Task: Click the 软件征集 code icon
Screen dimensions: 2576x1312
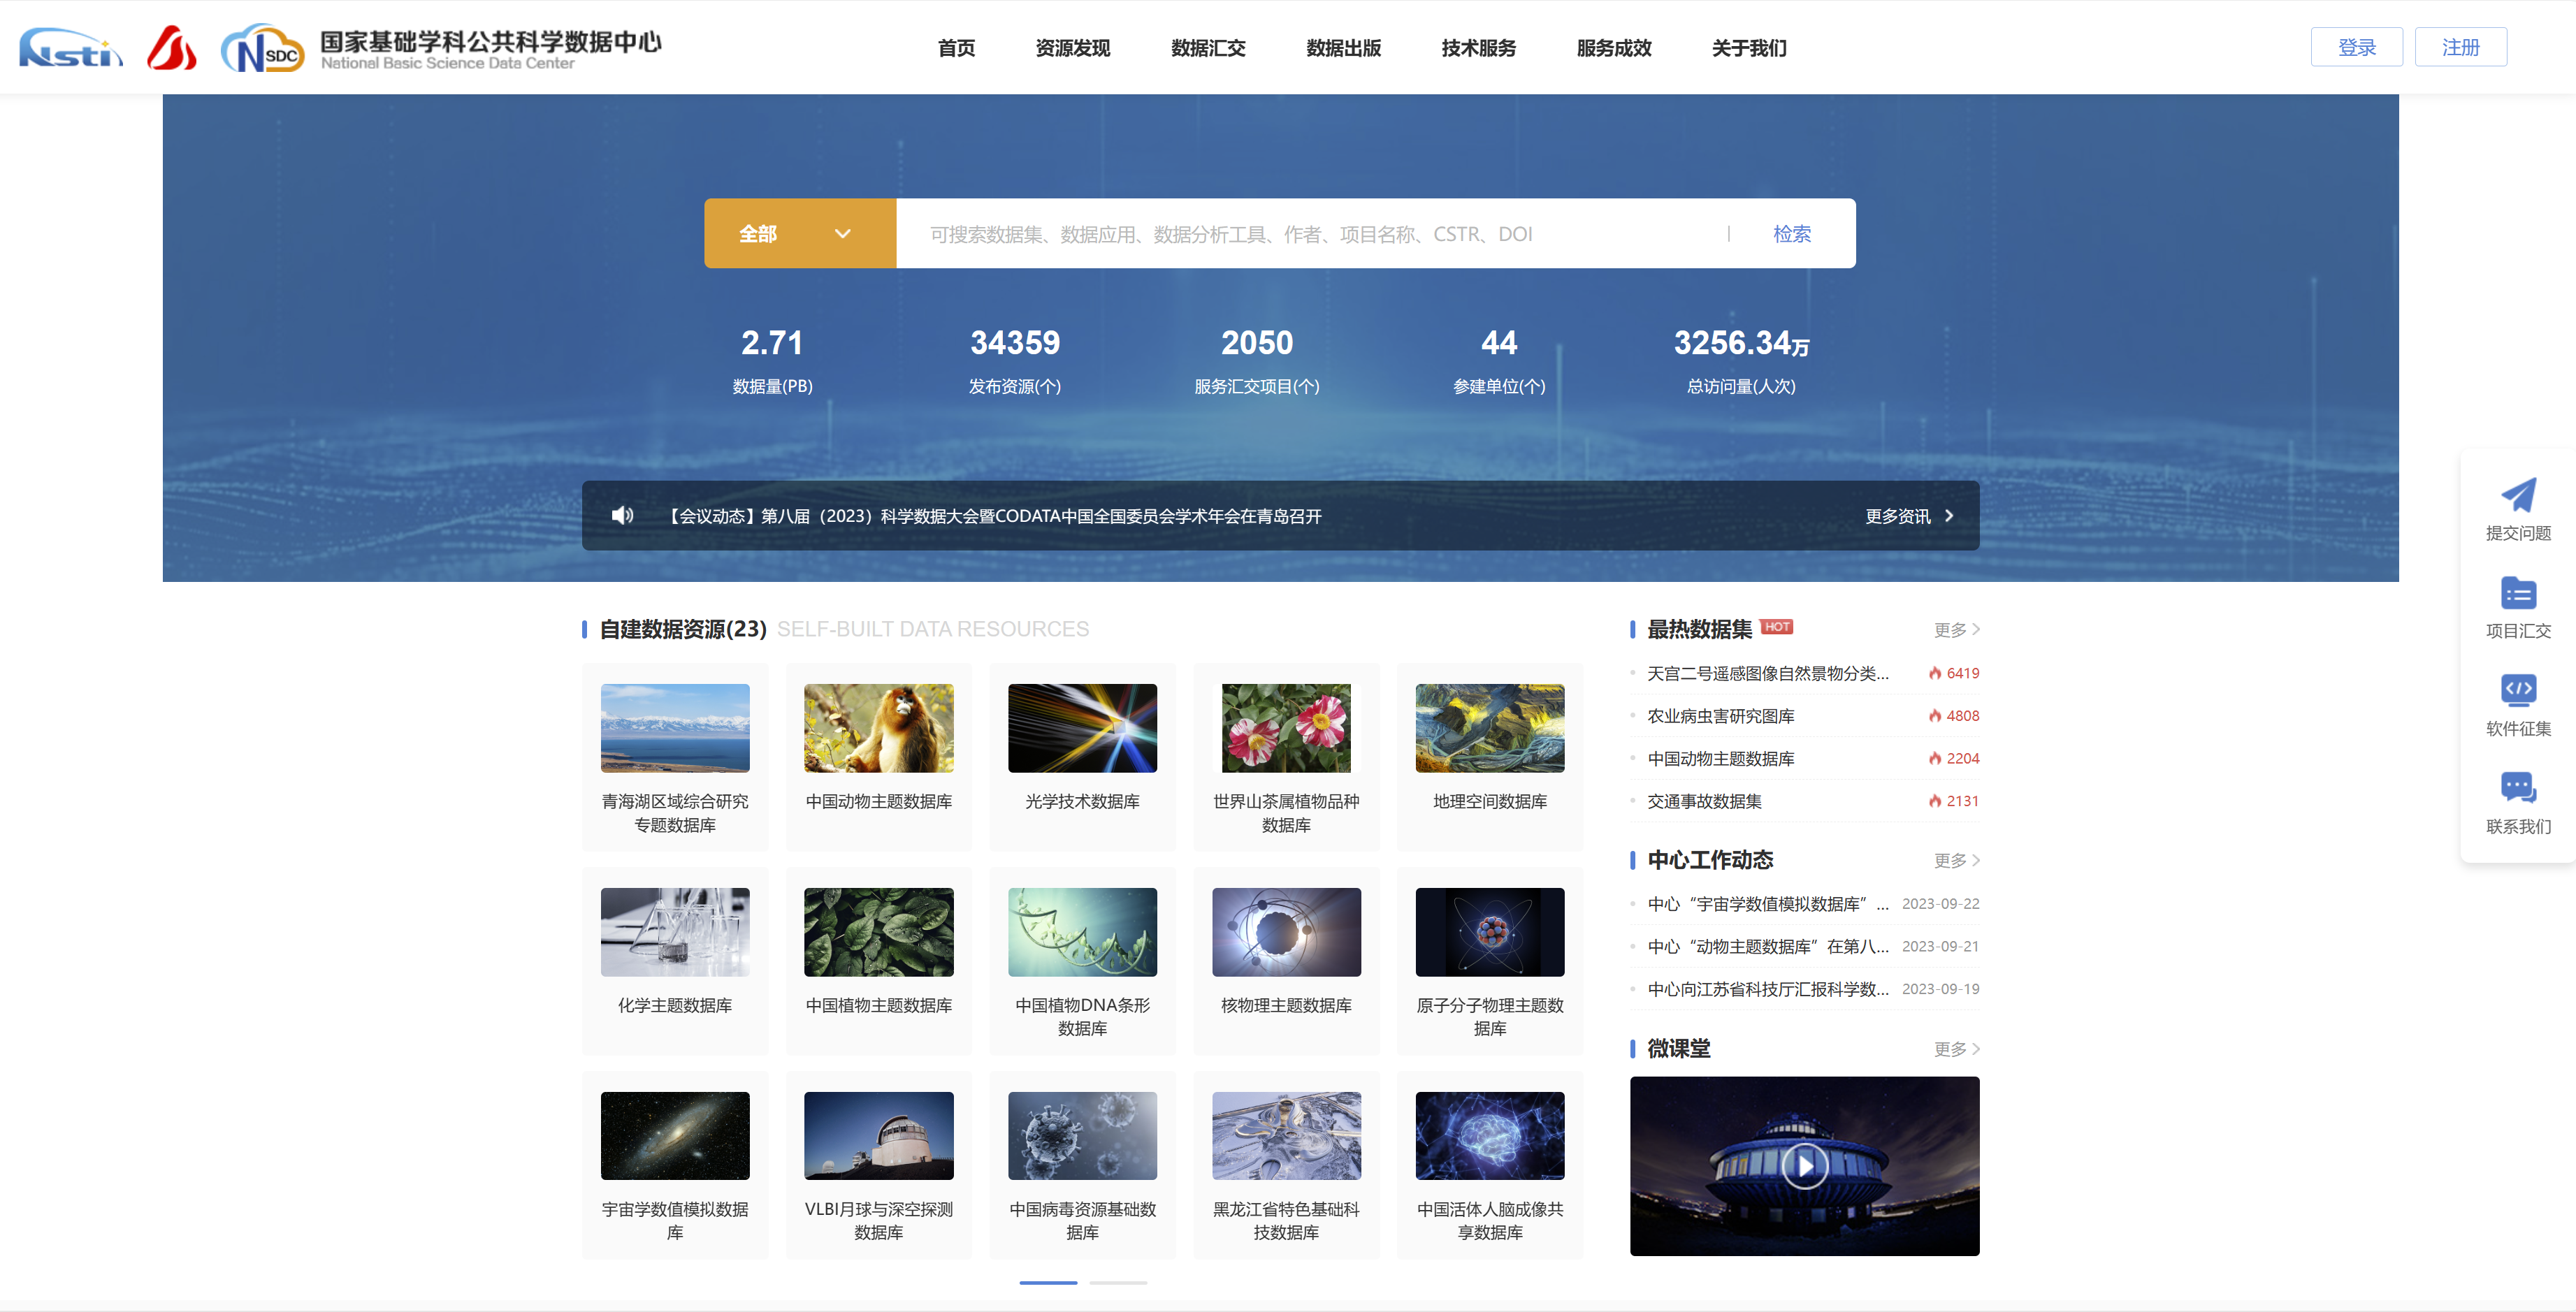Action: [2518, 690]
